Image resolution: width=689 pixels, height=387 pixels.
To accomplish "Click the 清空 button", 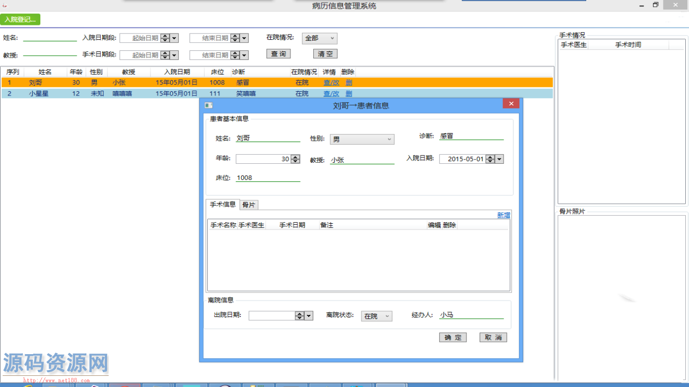I will (325, 54).
